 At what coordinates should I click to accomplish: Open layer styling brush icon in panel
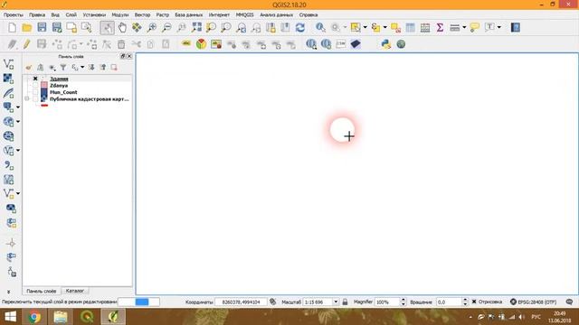coord(29,68)
